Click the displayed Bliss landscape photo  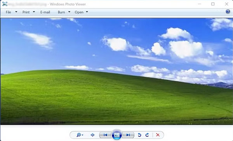(x=116, y=71)
